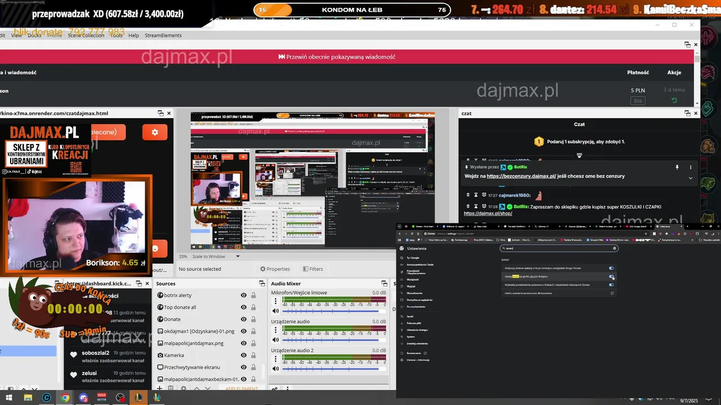Close the czat dock panel
The height and width of the screenshot is (405, 721).
tap(696, 113)
